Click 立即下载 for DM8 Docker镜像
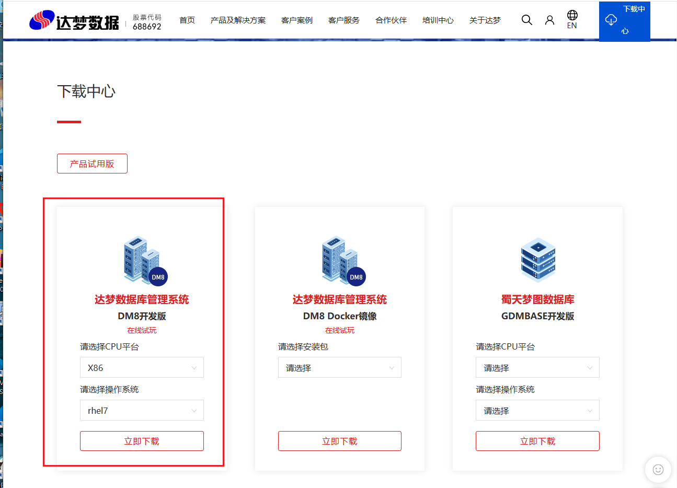 click(340, 441)
